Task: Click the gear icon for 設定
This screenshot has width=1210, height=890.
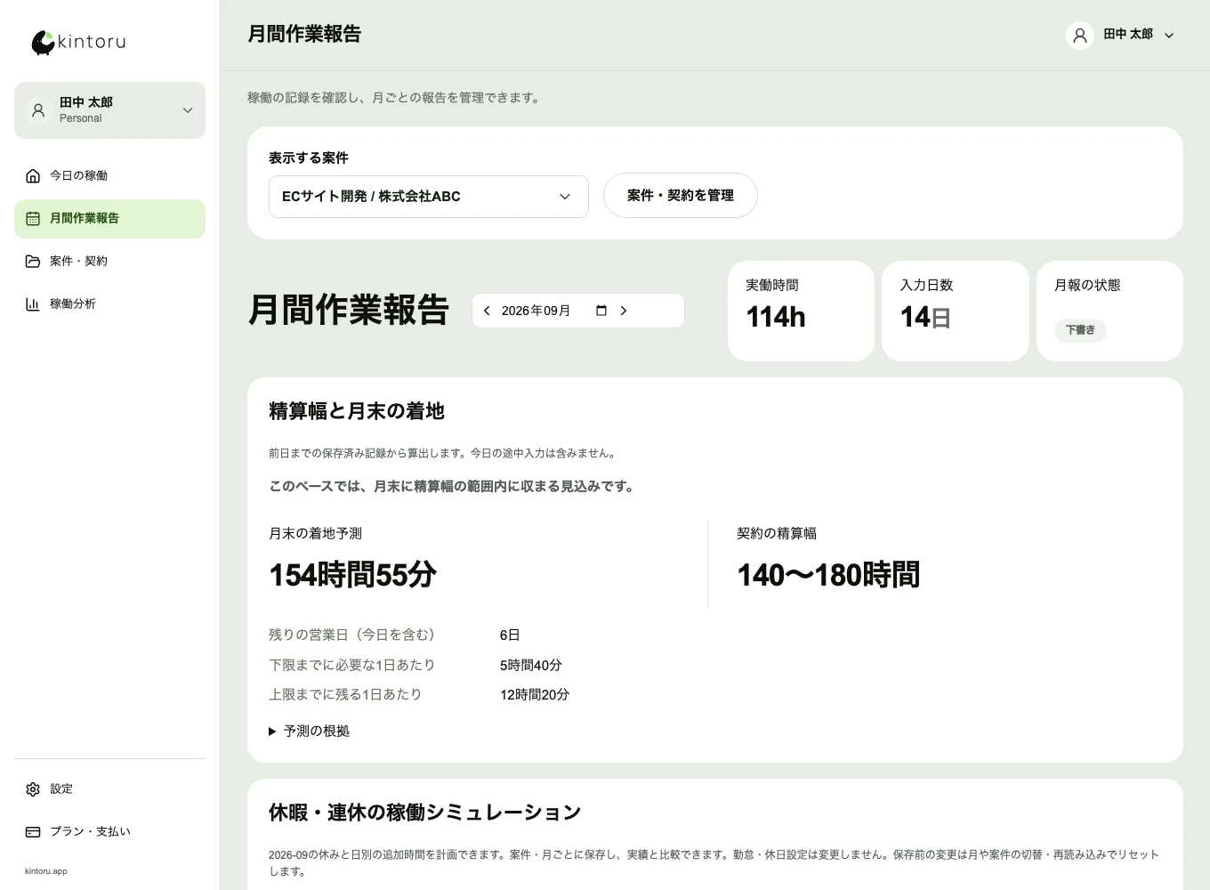Action: tap(33, 789)
